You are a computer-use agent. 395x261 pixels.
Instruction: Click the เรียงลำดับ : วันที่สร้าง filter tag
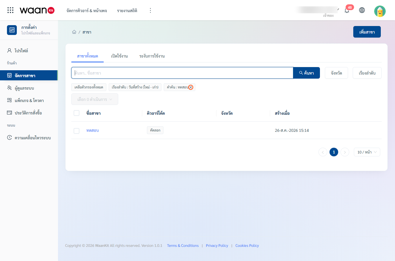pos(135,87)
